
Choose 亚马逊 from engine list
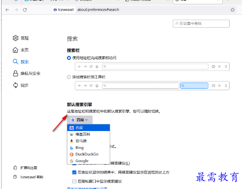pos(88,141)
